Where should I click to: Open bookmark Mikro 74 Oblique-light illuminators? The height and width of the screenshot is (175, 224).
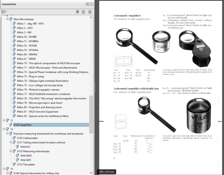[x=43, y=81]
